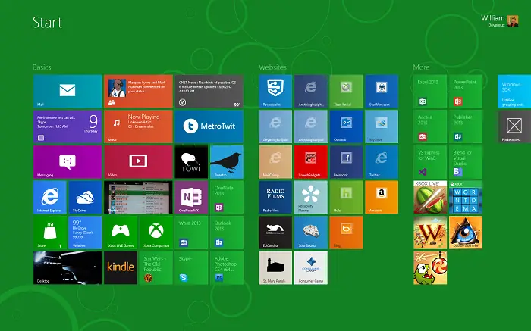Open the St. Mary Parish tile
The image size is (531, 331).
(x=275, y=268)
